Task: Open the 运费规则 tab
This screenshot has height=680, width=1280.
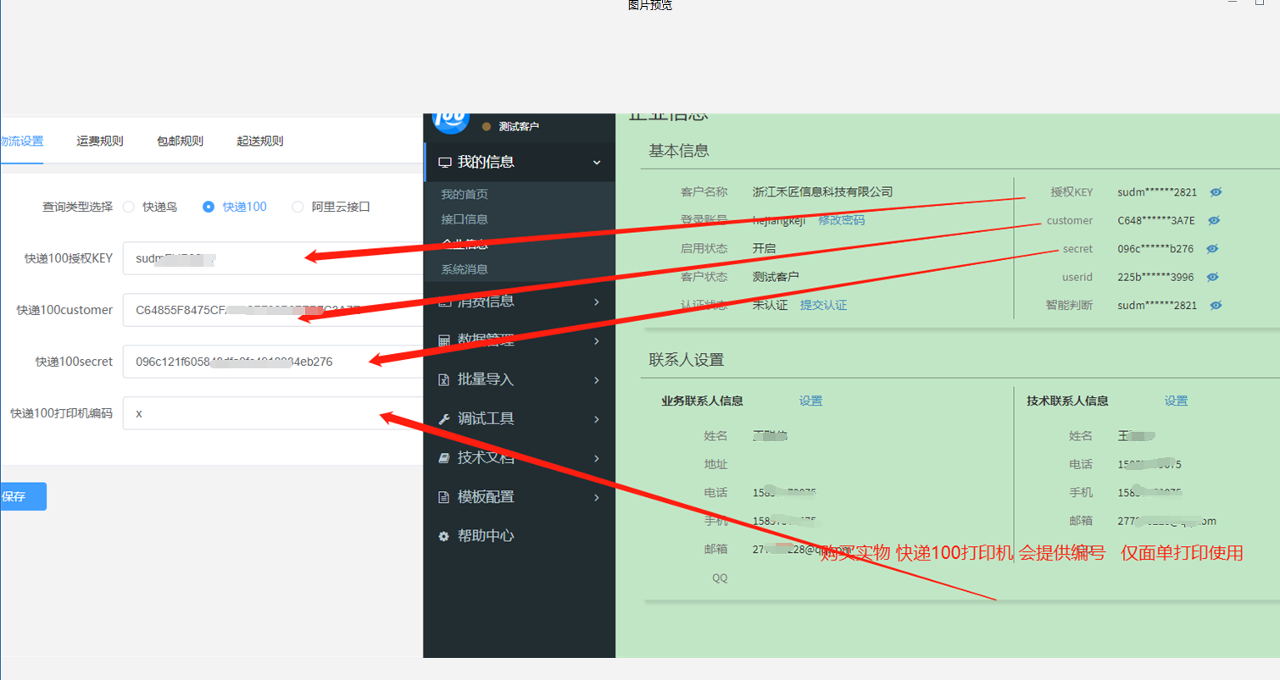Action: coord(100,141)
